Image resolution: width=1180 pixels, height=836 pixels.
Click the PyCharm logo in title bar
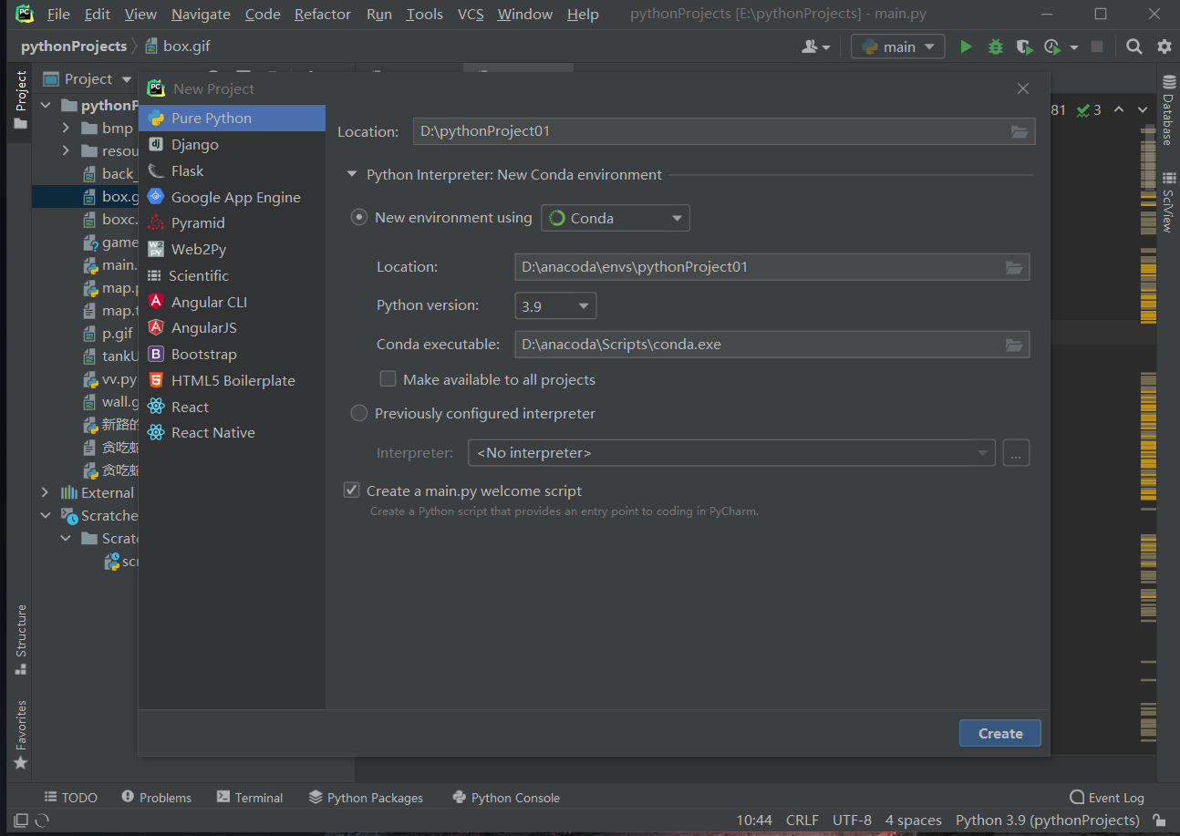pyautogui.click(x=25, y=14)
